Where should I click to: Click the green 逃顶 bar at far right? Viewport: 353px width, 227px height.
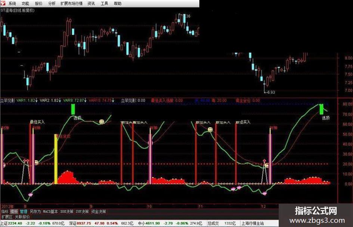(322, 109)
